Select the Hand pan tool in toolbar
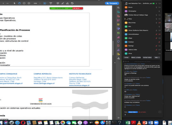Image resolution: width=172 pixels, height=125 pixels. [19, 3]
